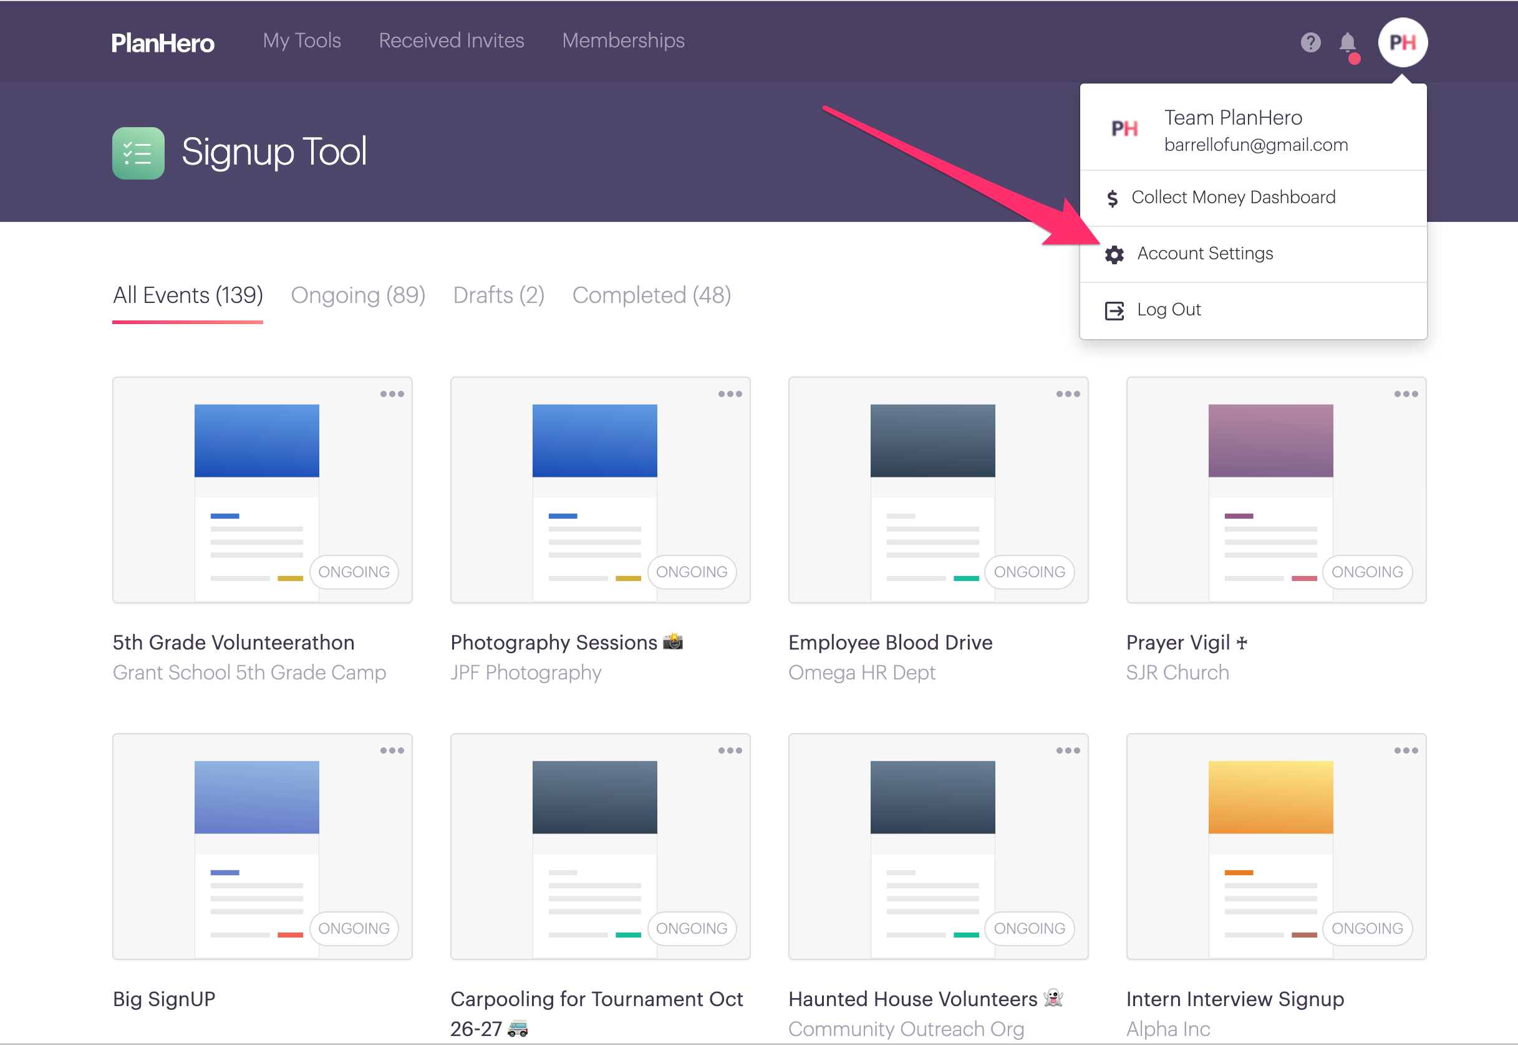Open the Memberships page
Viewport: 1518px width, 1046px height.
tap(623, 41)
